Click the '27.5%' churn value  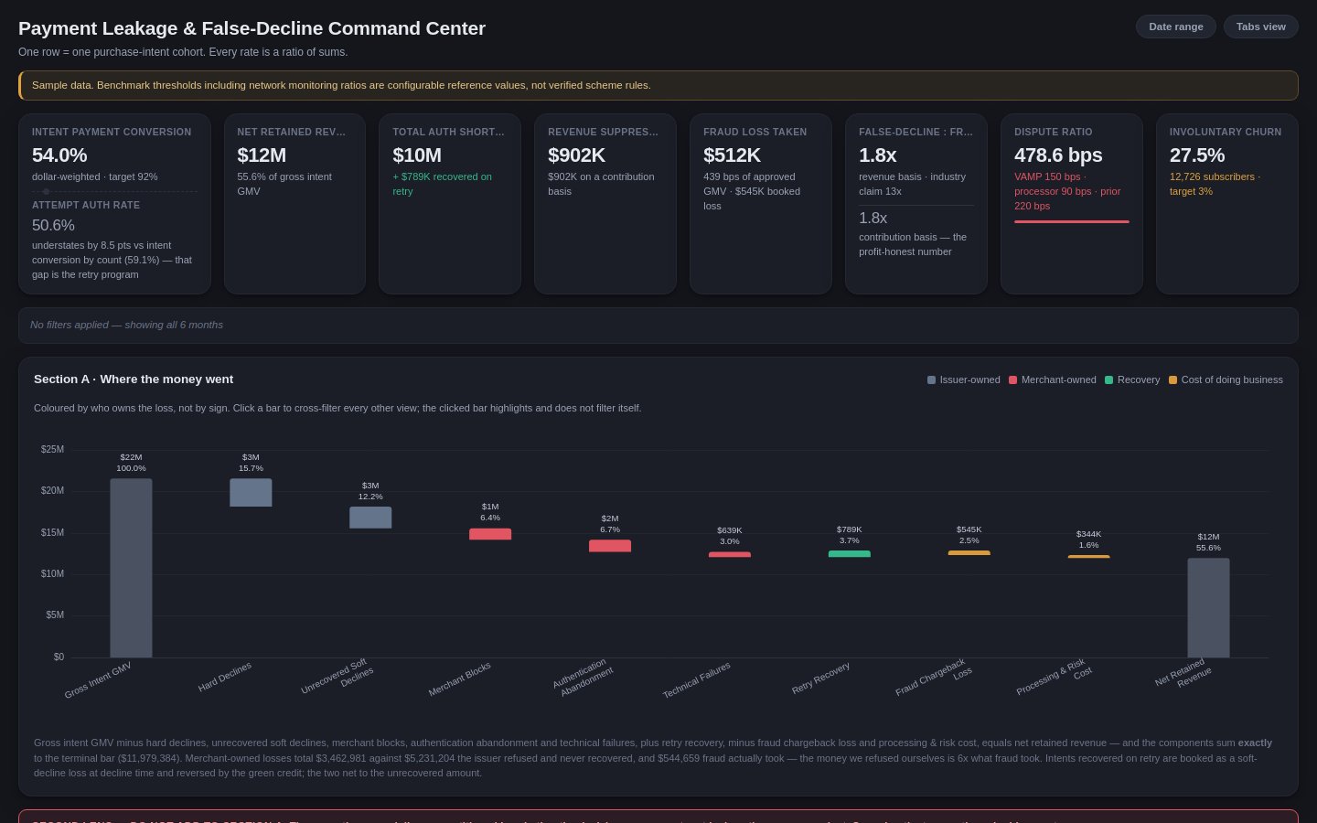coord(1197,155)
